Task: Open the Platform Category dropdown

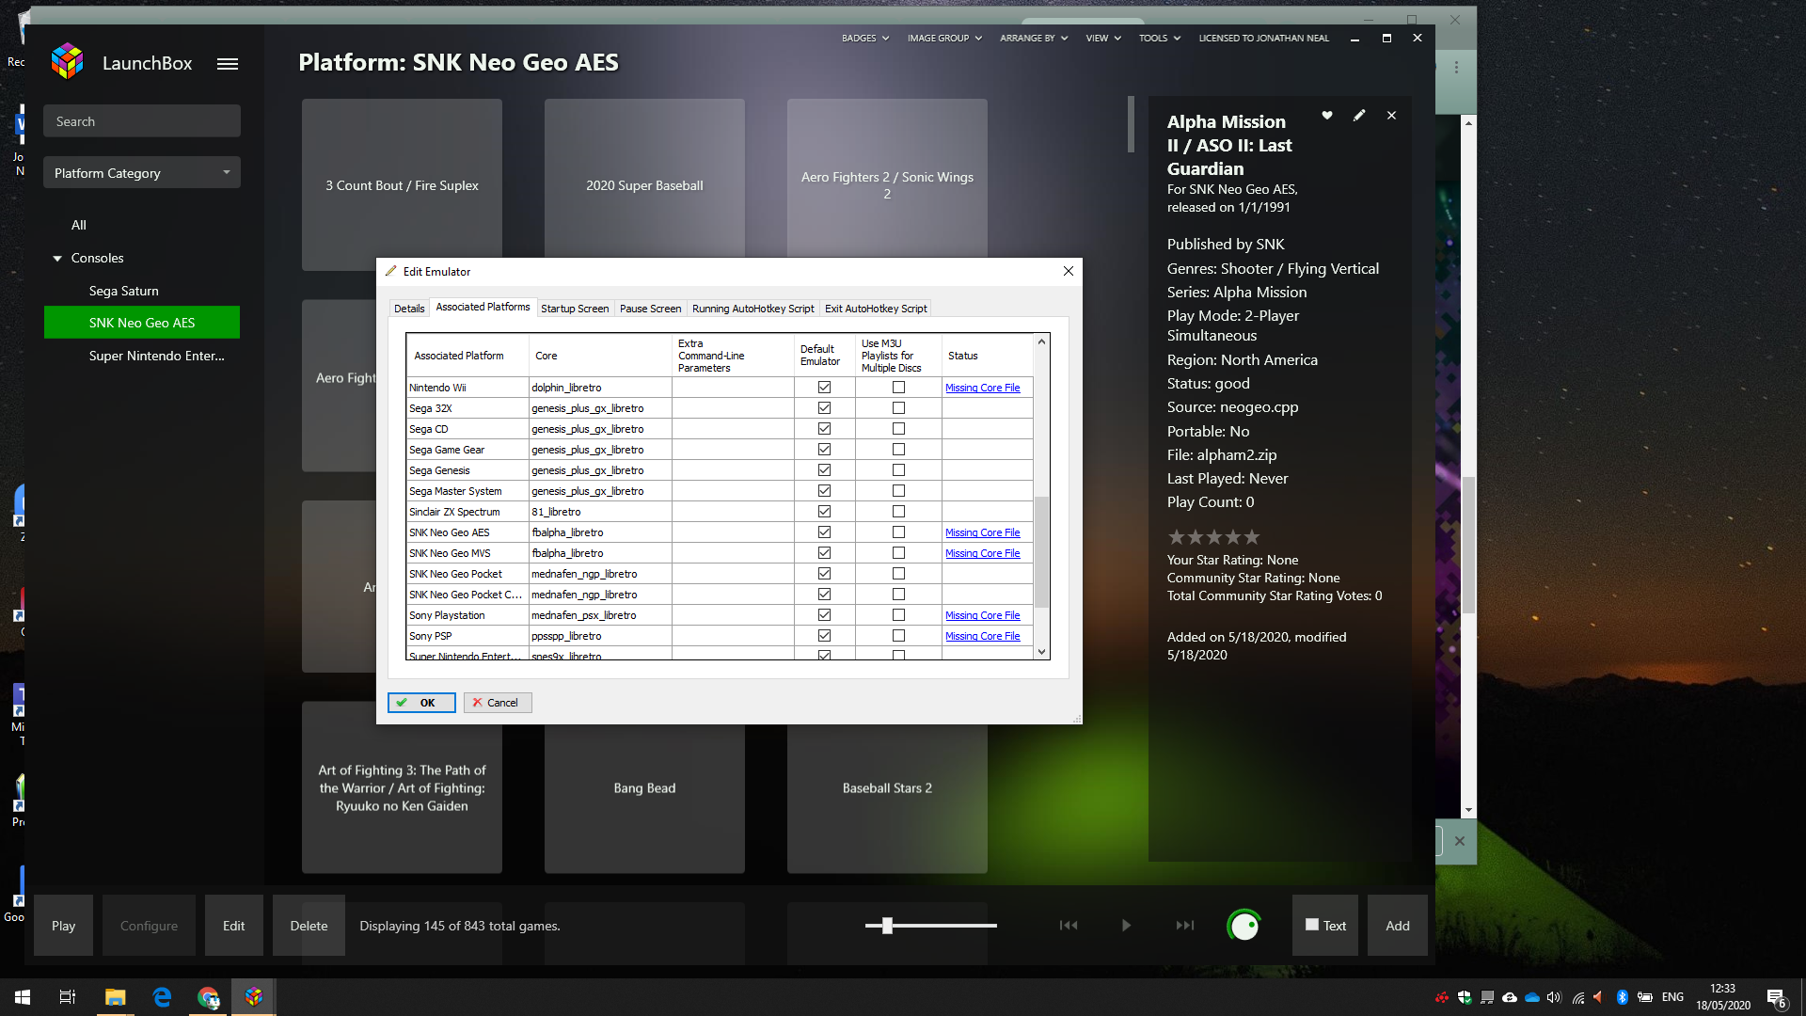Action: point(142,173)
